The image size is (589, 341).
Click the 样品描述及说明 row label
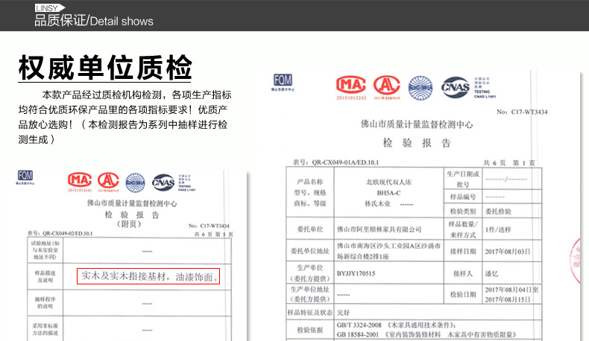click(x=45, y=276)
